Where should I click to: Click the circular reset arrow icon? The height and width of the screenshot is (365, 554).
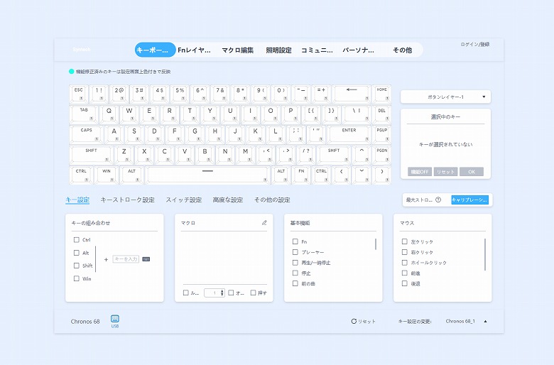pyautogui.click(x=354, y=321)
